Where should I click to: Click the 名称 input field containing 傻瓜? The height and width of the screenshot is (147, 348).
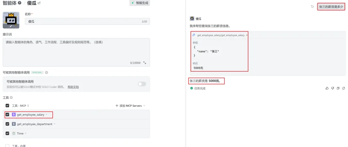tap(87, 22)
